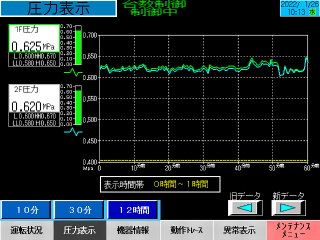
Task: Open the 運転状況 tab
Action: (26, 230)
